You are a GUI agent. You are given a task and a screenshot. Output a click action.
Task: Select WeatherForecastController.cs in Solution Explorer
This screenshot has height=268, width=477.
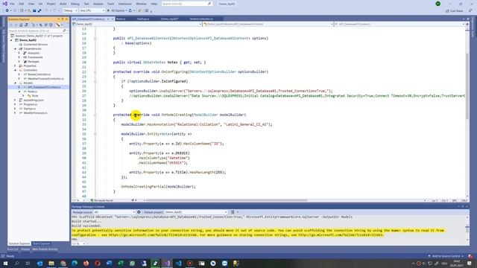45,78
